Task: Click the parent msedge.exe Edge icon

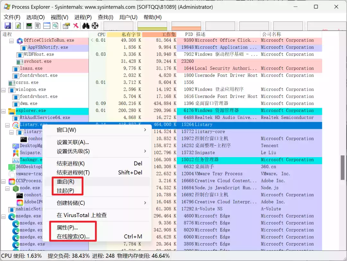Action: coord(12,216)
